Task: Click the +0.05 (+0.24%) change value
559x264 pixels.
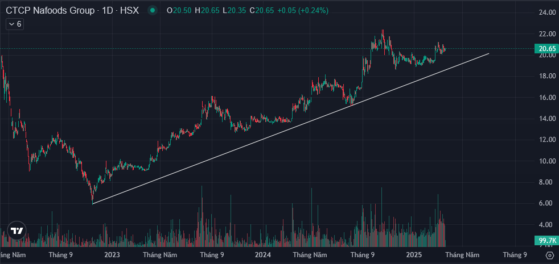Action: pyautogui.click(x=302, y=11)
